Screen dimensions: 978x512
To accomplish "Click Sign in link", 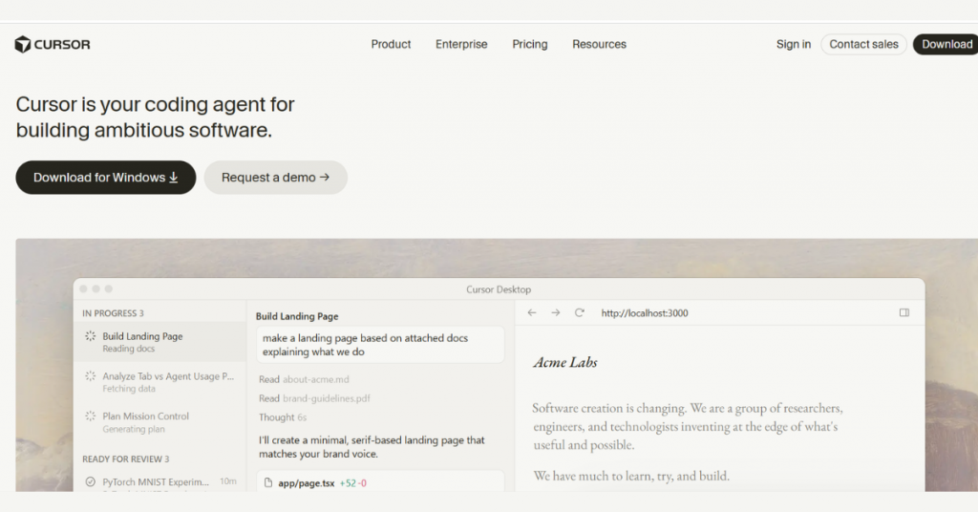I will coord(794,44).
